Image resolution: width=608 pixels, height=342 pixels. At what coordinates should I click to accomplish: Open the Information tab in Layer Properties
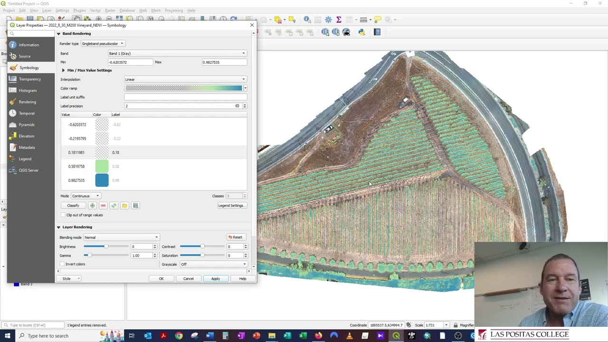click(28, 45)
